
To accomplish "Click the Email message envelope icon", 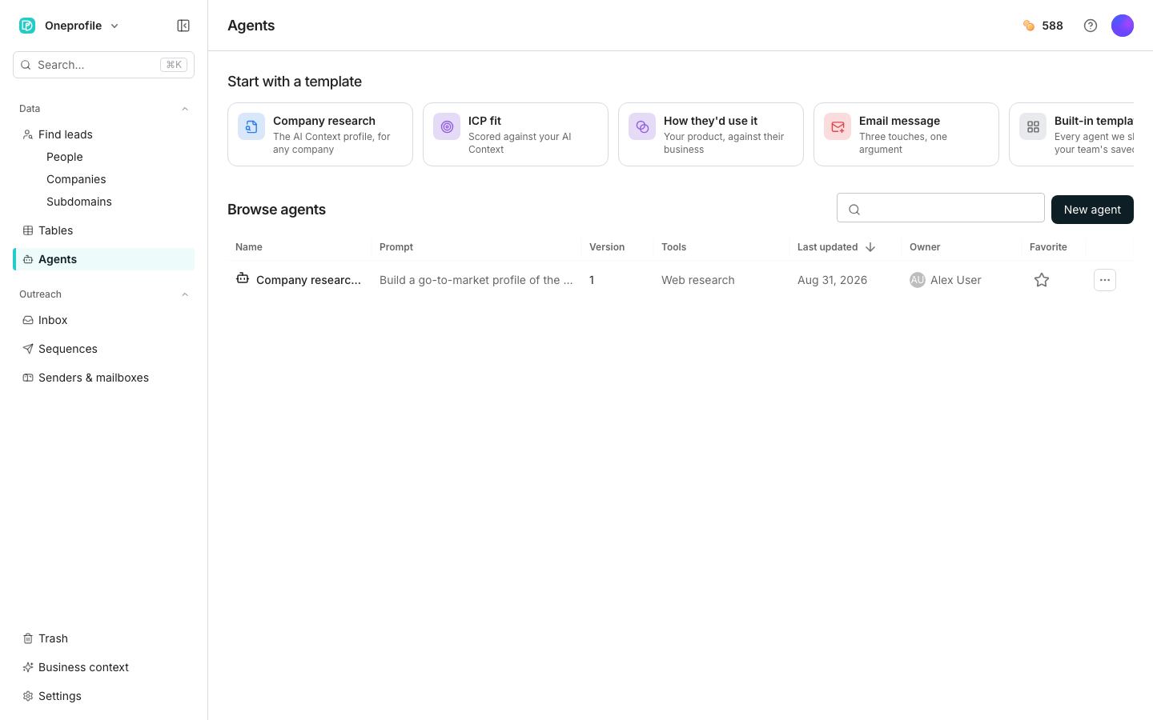I will [838, 126].
